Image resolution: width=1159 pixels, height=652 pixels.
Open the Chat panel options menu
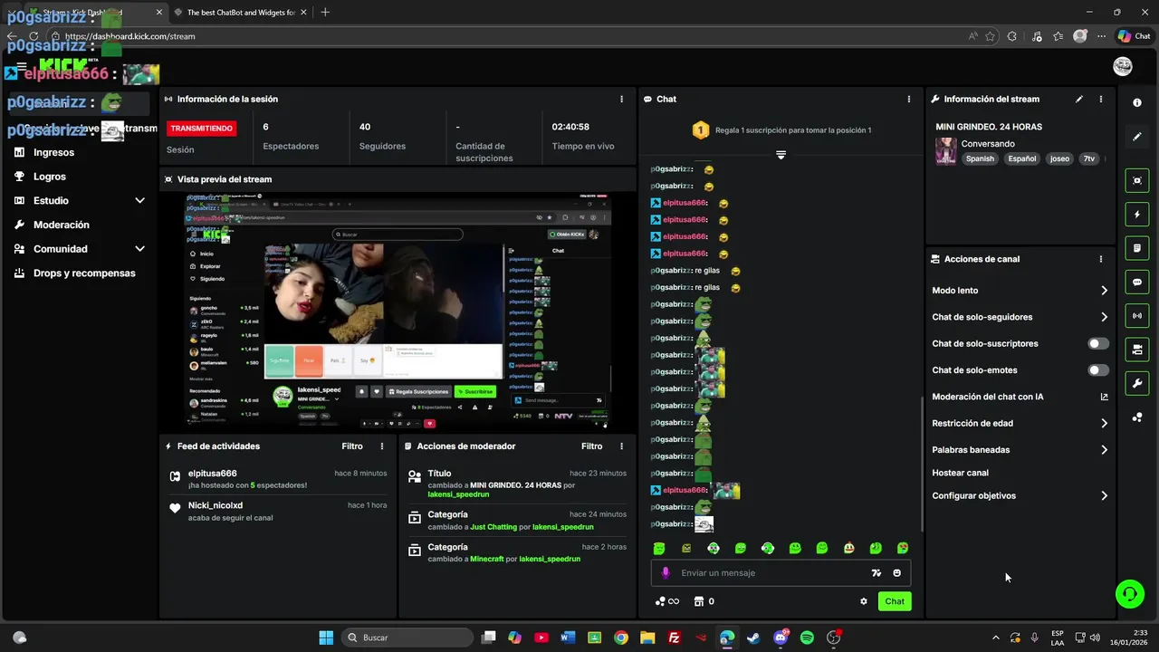[909, 99]
